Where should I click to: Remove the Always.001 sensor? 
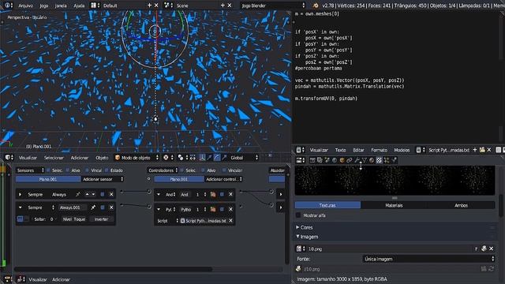coord(111,207)
